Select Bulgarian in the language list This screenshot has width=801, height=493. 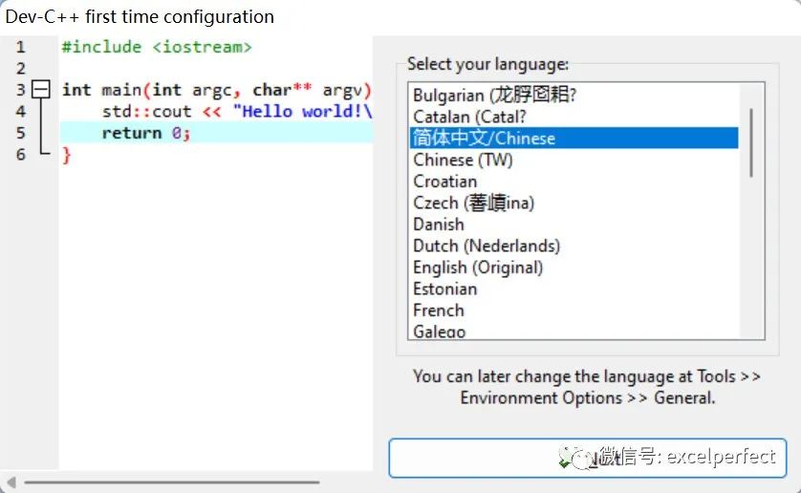click(574, 95)
